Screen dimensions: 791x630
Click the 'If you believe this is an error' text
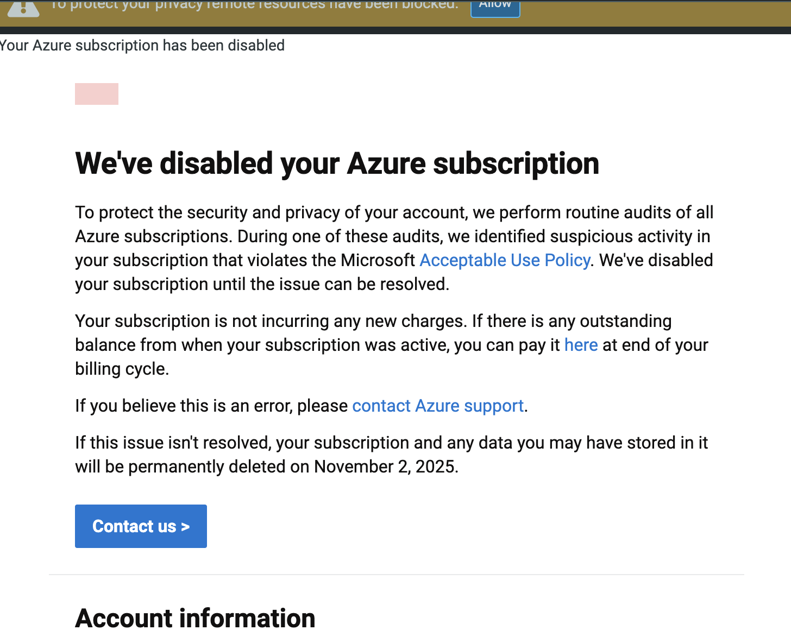211,406
